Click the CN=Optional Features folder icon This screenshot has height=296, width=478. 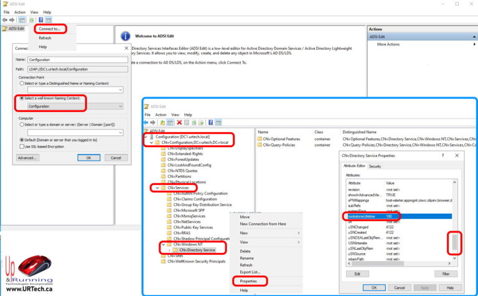pos(261,138)
